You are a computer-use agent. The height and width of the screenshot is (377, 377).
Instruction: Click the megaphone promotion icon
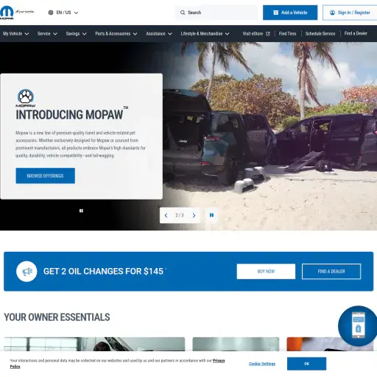pos(27,271)
